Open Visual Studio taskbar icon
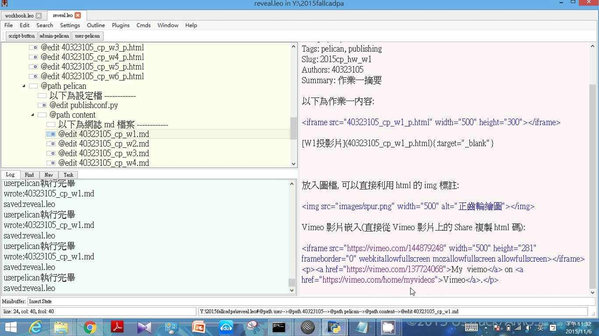This screenshot has width=599, height=336. (144, 327)
